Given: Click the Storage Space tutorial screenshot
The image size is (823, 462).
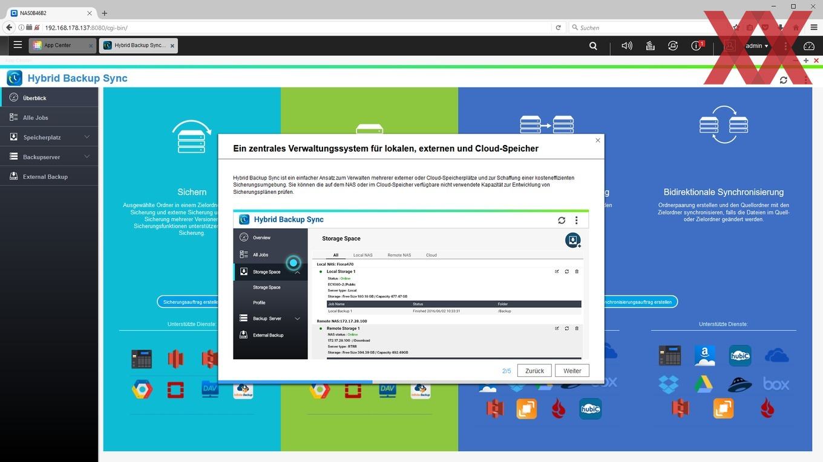Looking at the screenshot, I should click(411, 284).
